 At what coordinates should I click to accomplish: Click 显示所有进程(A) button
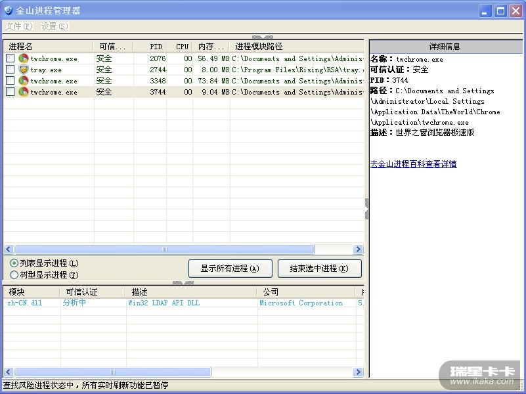[230, 269]
